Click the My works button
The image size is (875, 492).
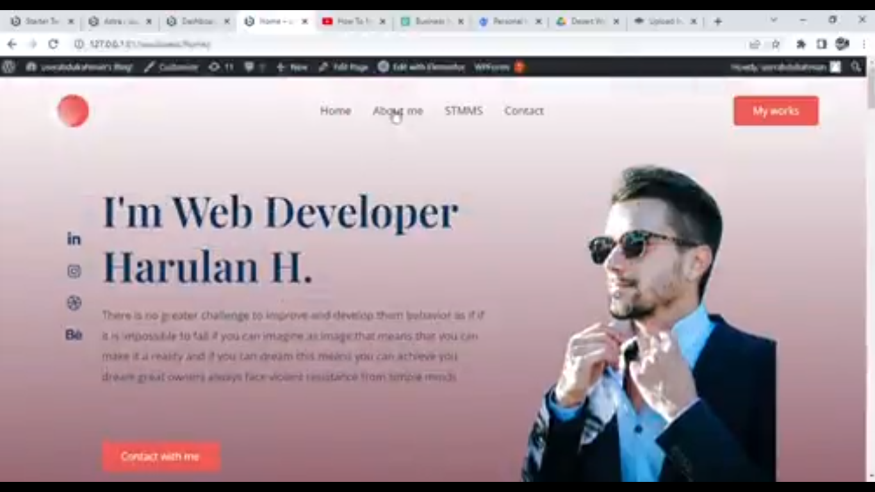(776, 111)
